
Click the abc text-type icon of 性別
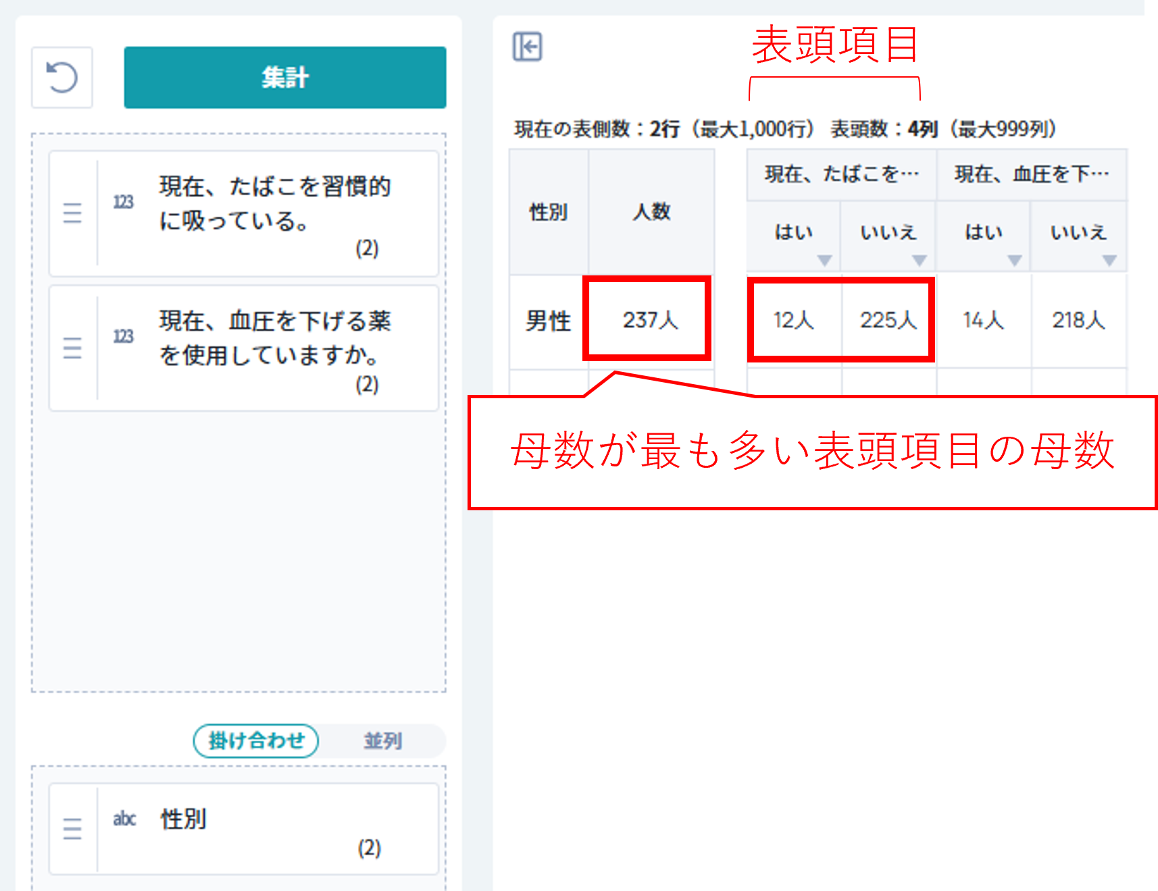coord(124,819)
